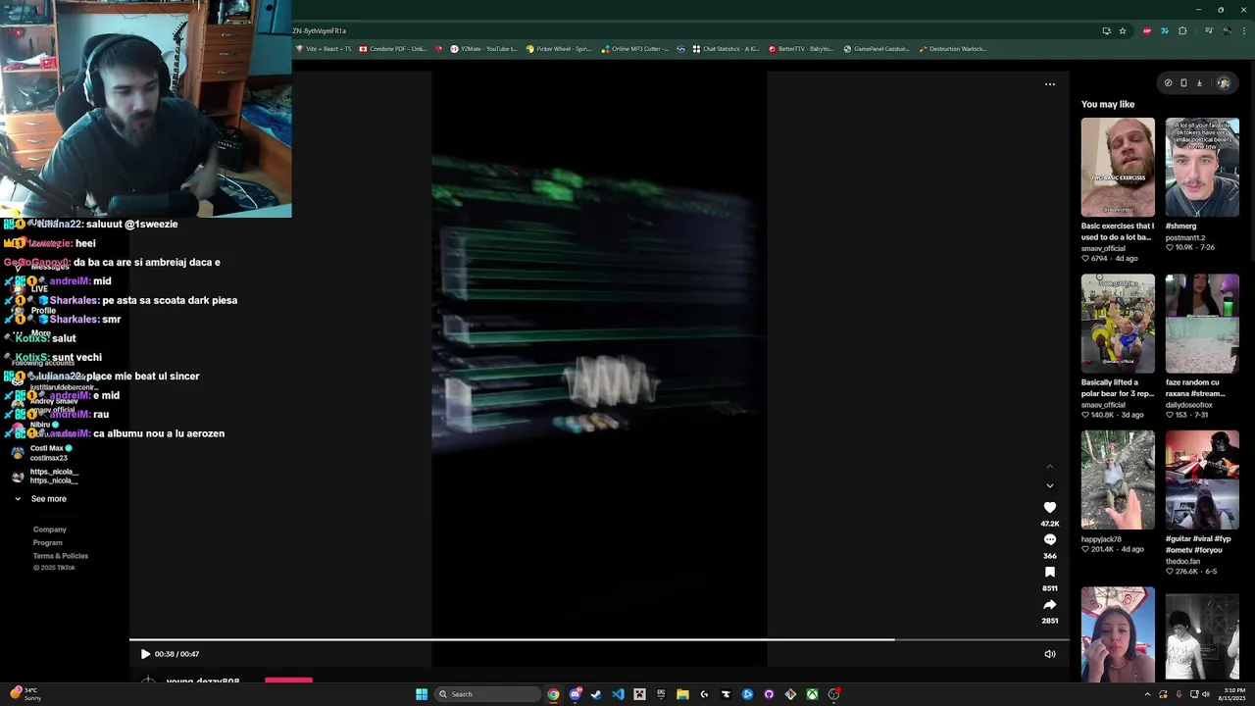Open the 'Y2Mate - YouTube' bookmark
This screenshot has width=1255, height=706.
483,49
